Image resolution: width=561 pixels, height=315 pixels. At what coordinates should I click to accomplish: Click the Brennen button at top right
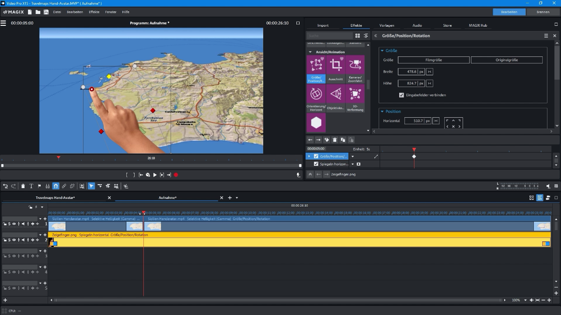543,12
